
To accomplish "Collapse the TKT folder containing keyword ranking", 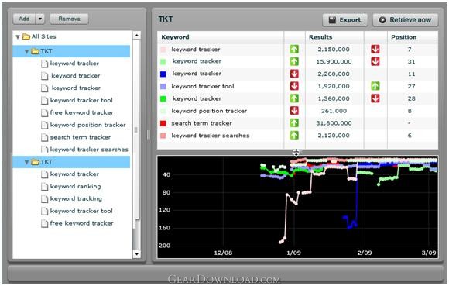I will tap(26, 163).
